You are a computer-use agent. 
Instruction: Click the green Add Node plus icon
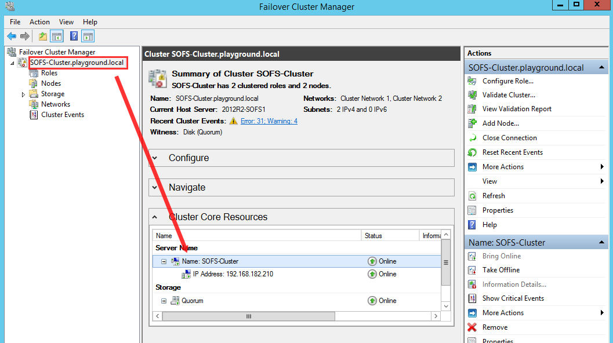point(472,123)
